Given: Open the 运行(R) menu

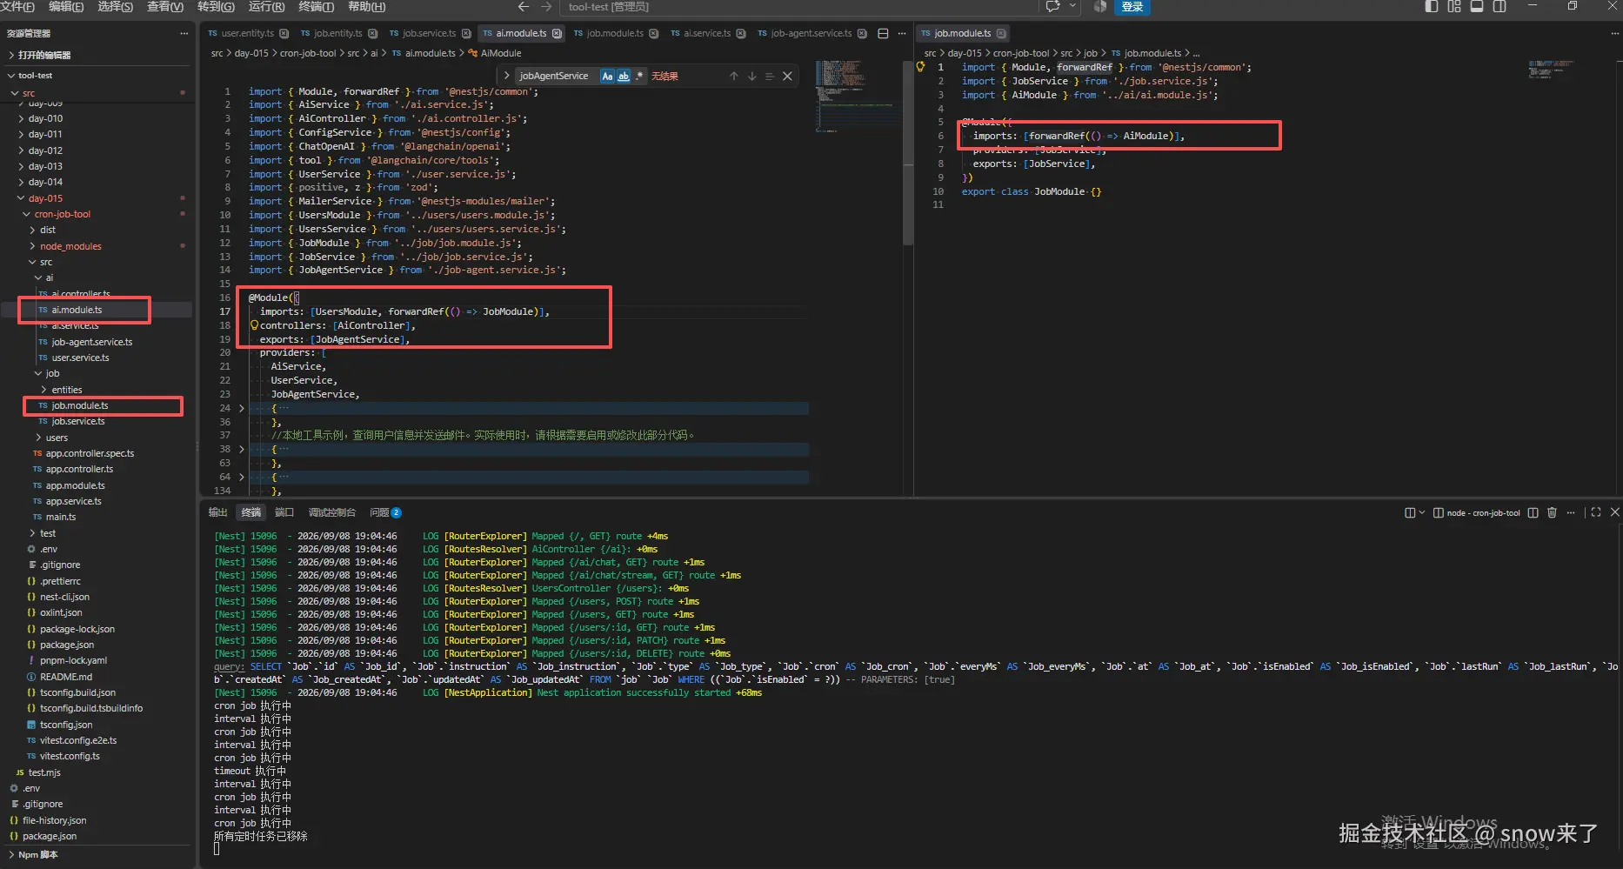Looking at the screenshot, I should pyautogui.click(x=266, y=6).
